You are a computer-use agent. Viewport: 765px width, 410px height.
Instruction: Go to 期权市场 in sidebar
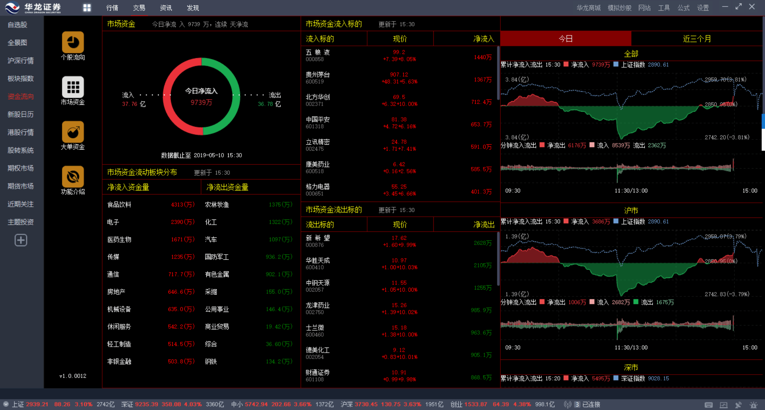click(x=21, y=168)
